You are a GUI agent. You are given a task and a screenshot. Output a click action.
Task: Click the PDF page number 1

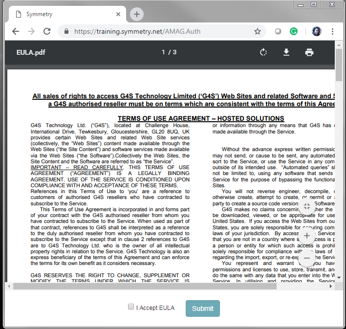click(163, 52)
